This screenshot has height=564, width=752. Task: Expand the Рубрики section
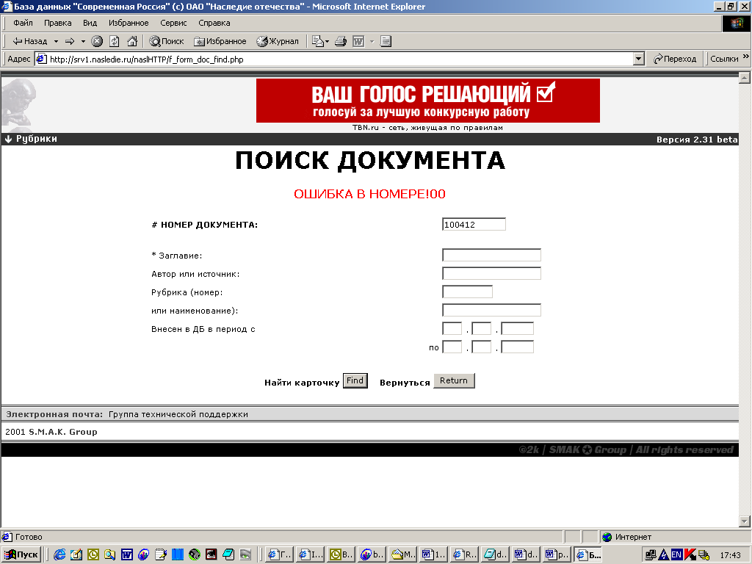(31, 139)
